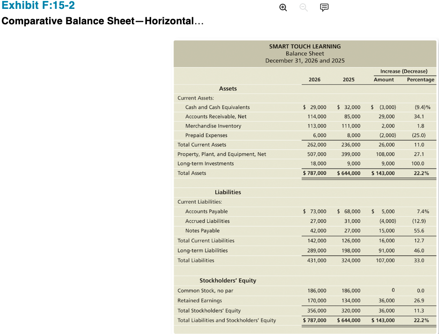Click the SMART TOUCH LEARNING header
439x334 pixels.
click(305, 46)
